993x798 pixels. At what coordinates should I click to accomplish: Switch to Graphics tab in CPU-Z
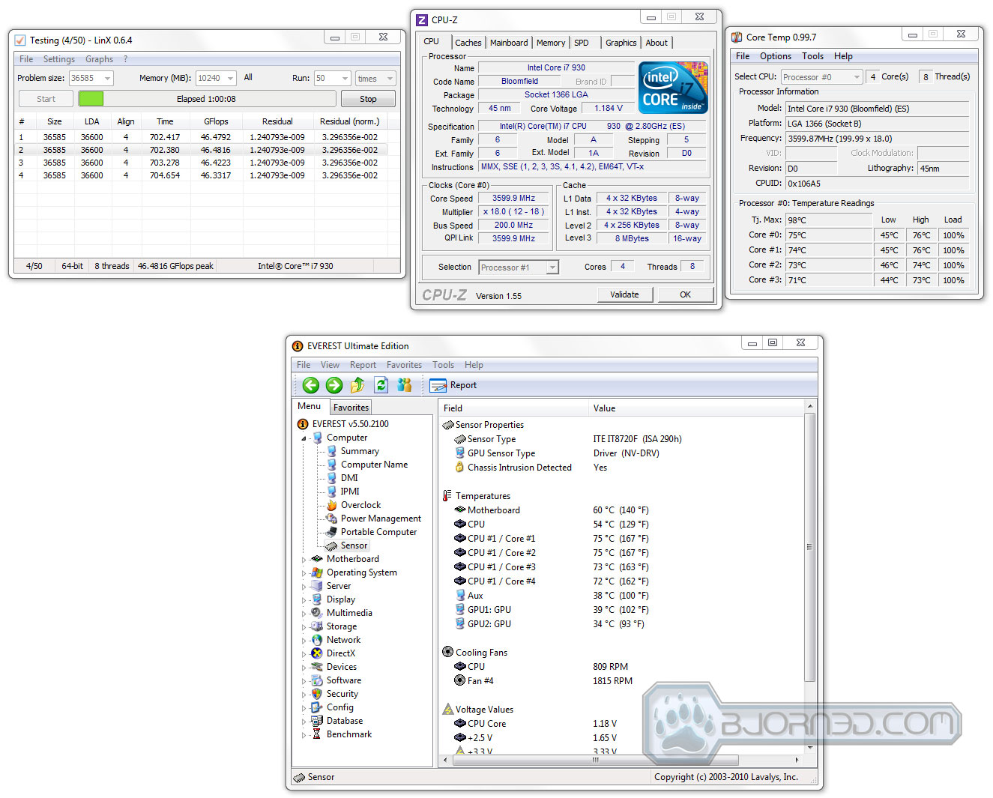tap(621, 43)
